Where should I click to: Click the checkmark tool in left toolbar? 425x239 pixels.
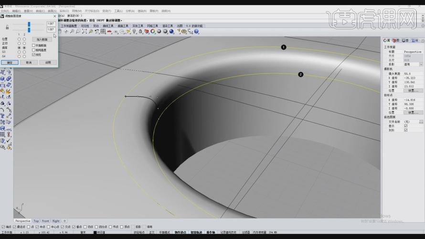point(9,141)
